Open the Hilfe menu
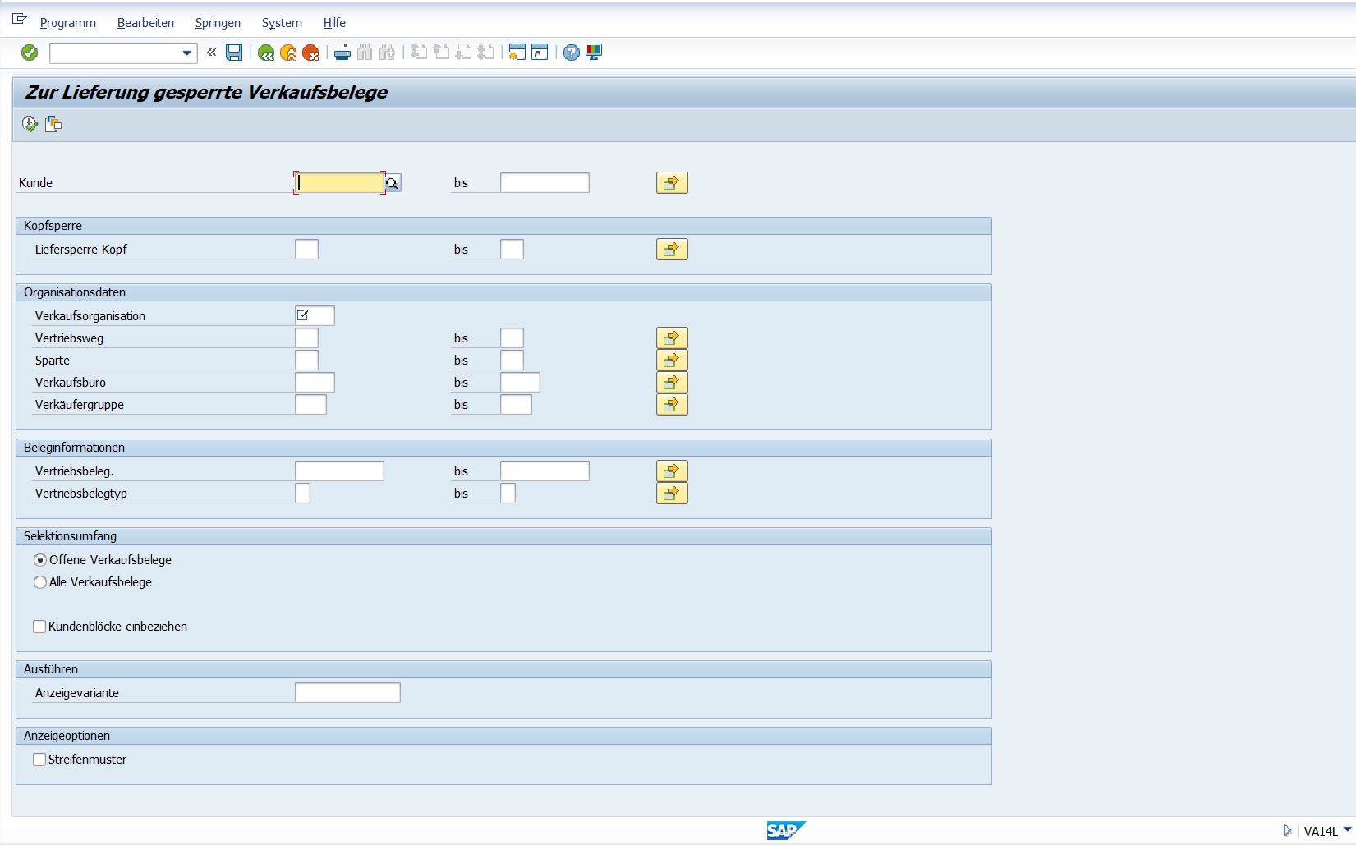Image resolution: width=1356 pixels, height=845 pixels. (334, 23)
